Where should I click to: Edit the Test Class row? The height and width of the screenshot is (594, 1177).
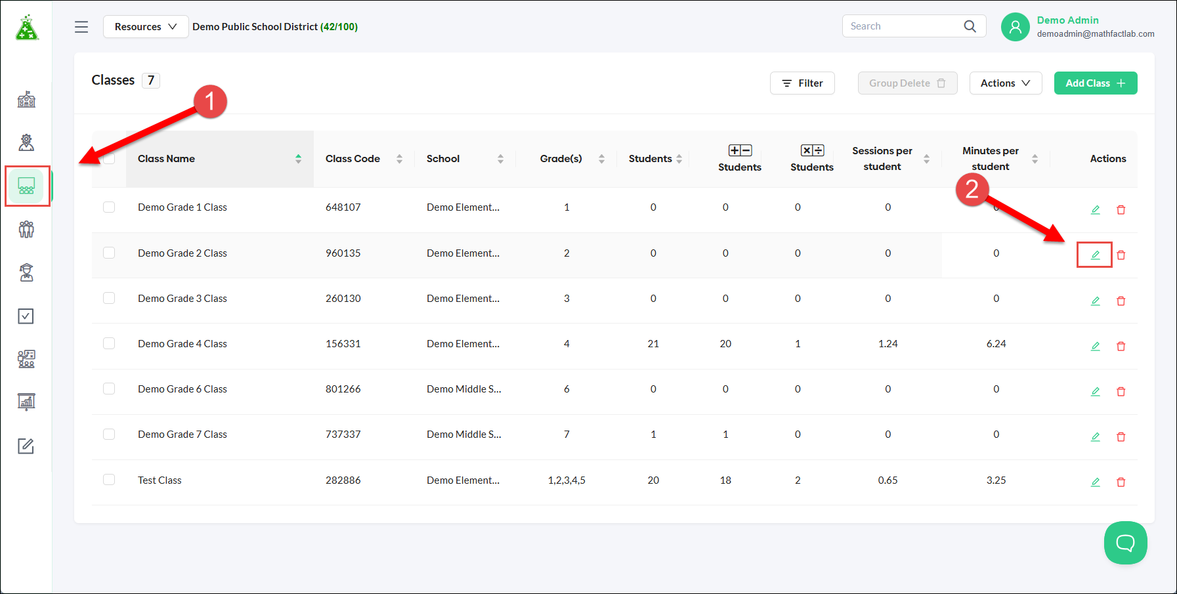[x=1095, y=482]
